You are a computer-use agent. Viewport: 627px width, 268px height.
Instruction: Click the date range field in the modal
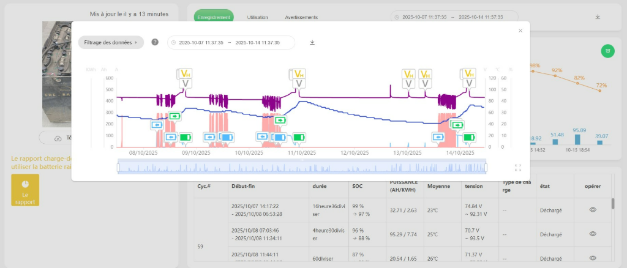(231, 43)
